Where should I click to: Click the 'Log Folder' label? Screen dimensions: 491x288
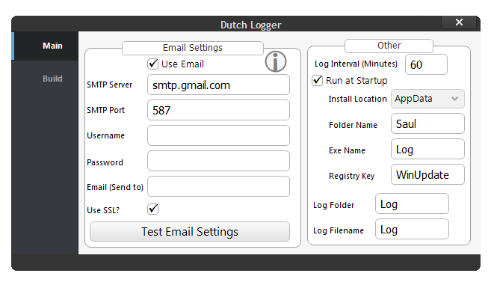click(x=334, y=205)
